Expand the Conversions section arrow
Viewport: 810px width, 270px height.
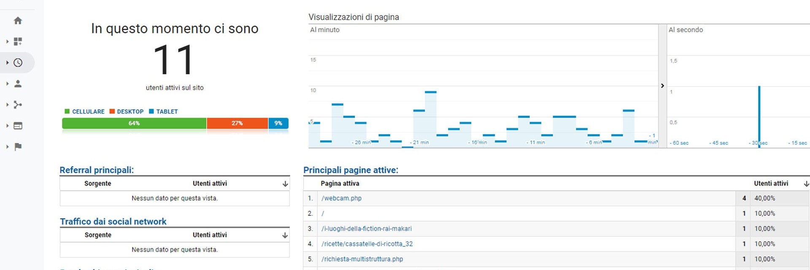pyautogui.click(x=7, y=147)
